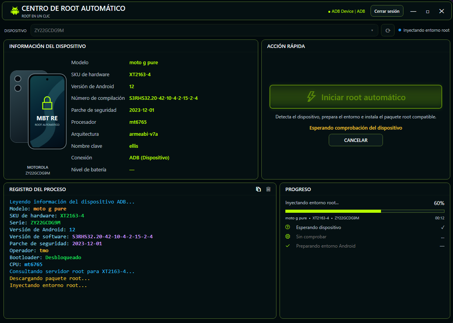The height and width of the screenshot is (323, 453).
Task: Start Iniciar root automático
Action: click(356, 97)
